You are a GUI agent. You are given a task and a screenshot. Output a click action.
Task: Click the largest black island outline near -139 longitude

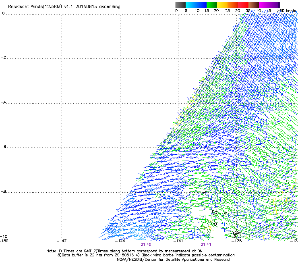[215, 212]
